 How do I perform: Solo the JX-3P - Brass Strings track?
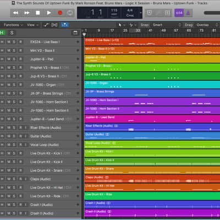coord(14,94)
